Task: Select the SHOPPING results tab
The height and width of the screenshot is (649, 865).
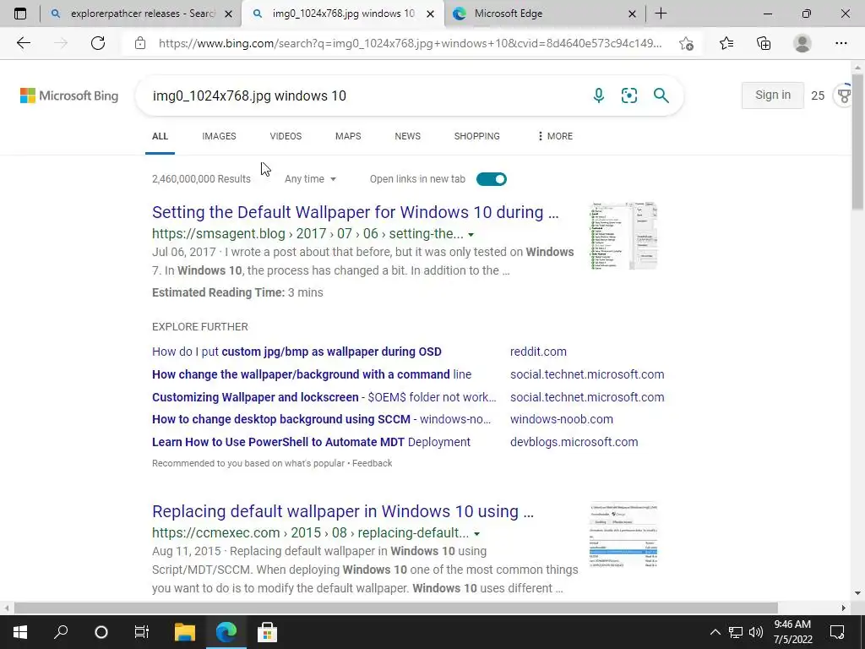Action: point(477,136)
